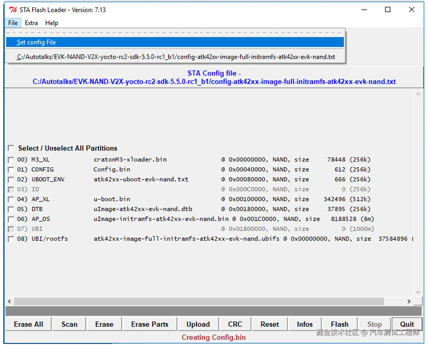Open the Help menu
428x345 pixels.
point(51,23)
